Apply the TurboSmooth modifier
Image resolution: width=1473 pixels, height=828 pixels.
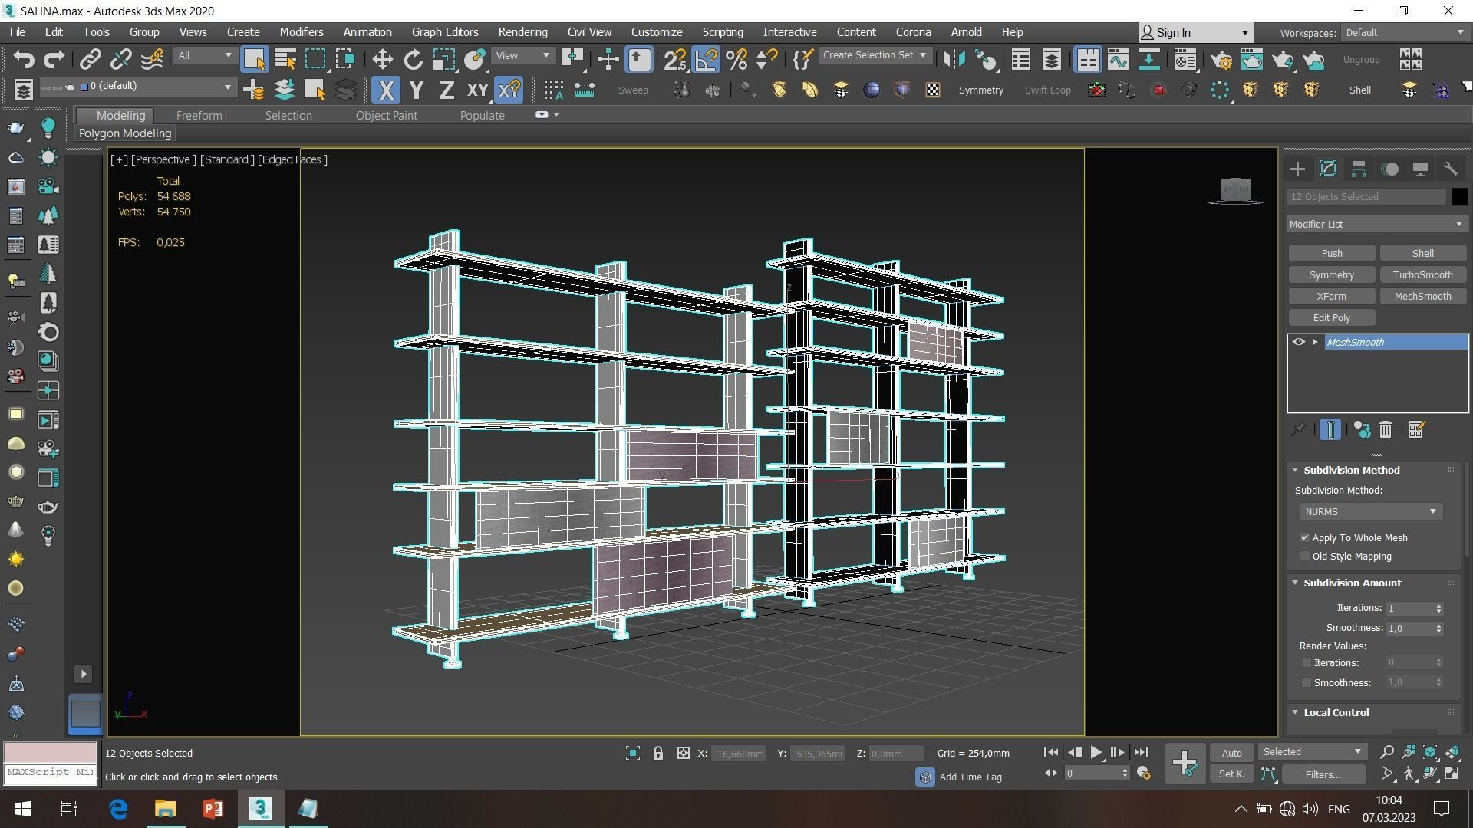(1423, 274)
